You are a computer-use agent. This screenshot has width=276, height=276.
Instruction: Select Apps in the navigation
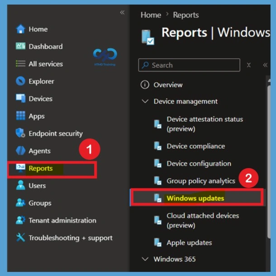point(37,116)
